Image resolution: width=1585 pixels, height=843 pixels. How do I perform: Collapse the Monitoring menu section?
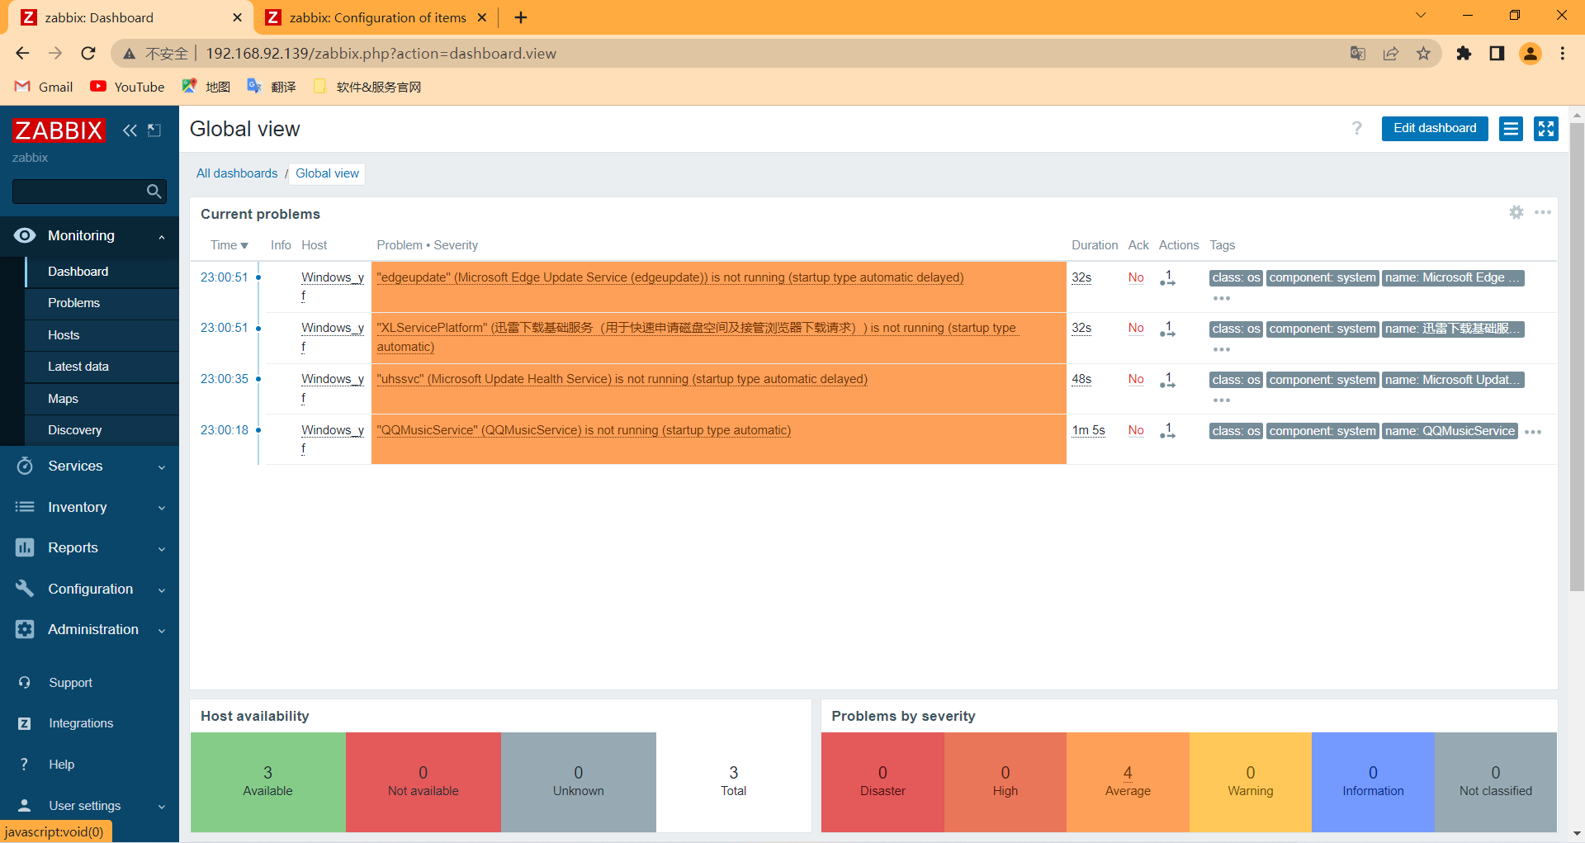(x=89, y=236)
